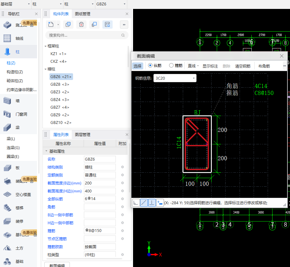Image resolution: width=290 pixels, height=267 pixels.
Task: Click the inter-layer copy icon
Action: (94, 25)
